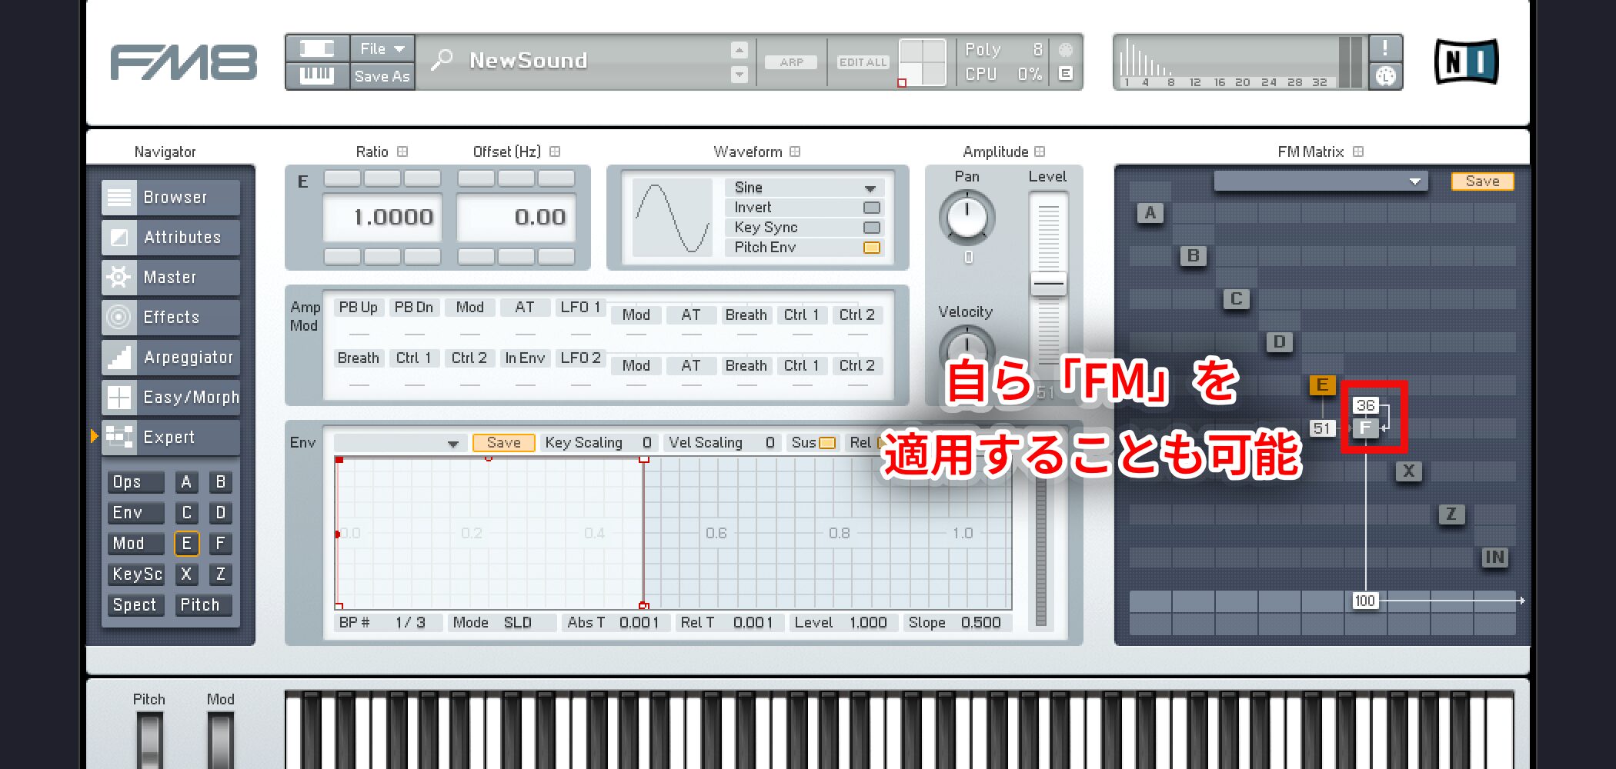Open the Arpeggiator page
The width and height of the screenshot is (1616, 769).
171,357
